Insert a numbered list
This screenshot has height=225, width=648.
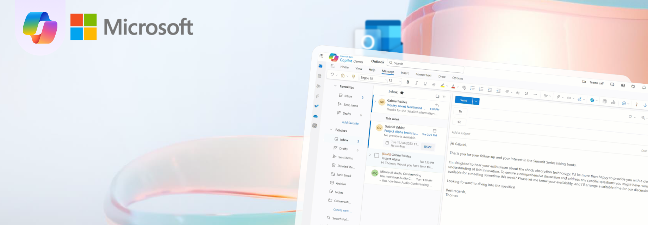481,89
